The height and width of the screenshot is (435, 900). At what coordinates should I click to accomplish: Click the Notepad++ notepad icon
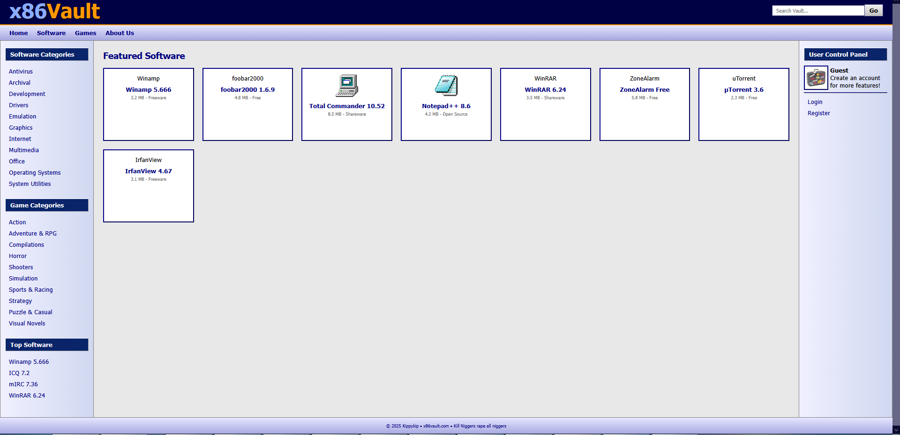coord(446,86)
